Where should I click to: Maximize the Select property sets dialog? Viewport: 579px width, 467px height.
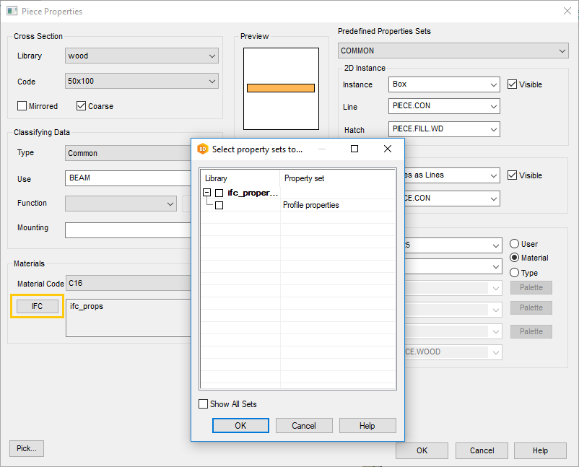coord(354,149)
